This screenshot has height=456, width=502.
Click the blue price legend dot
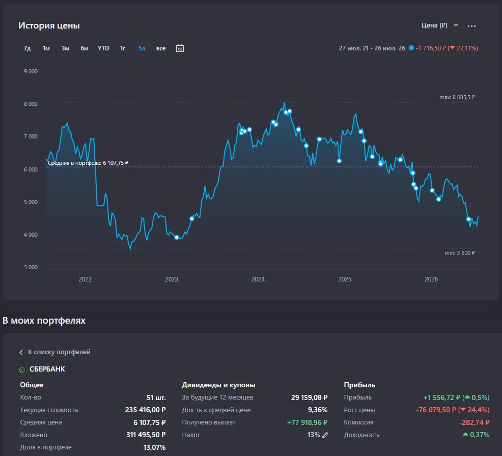[x=411, y=48]
